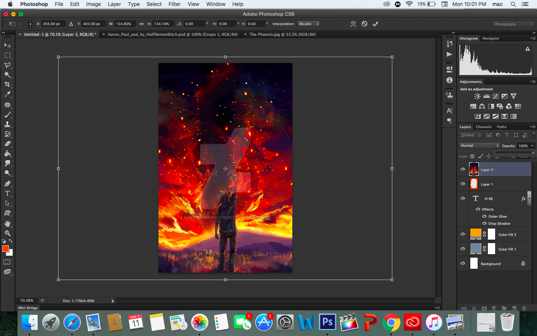
Task: Select the Path Selection tool
Action: pos(7,203)
